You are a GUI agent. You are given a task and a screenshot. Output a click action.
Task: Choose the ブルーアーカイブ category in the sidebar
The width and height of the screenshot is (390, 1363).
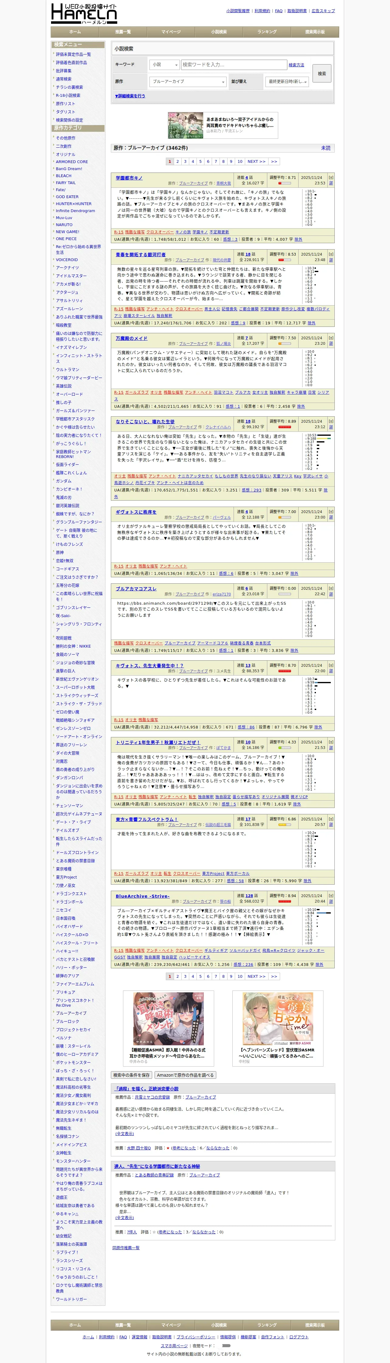71,1013
